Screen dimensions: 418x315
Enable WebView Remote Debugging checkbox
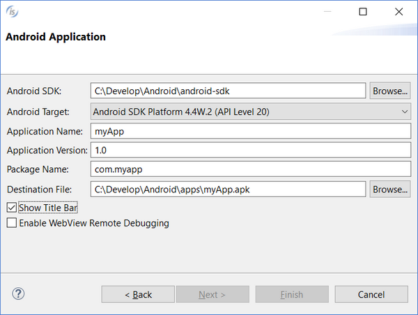(11, 223)
